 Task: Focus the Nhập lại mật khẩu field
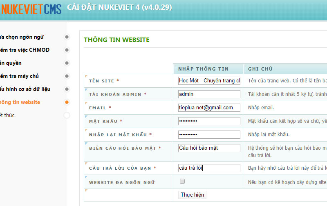[209, 135]
